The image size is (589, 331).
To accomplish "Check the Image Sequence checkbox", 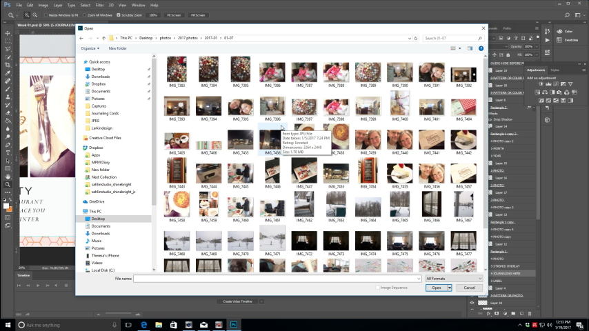I will (x=377, y=288).
